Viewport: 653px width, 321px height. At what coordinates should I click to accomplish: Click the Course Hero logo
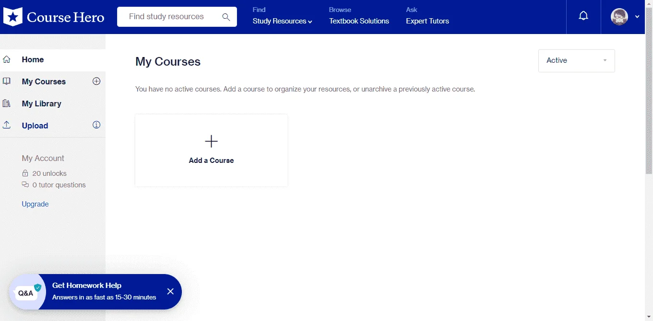(54, 17)
